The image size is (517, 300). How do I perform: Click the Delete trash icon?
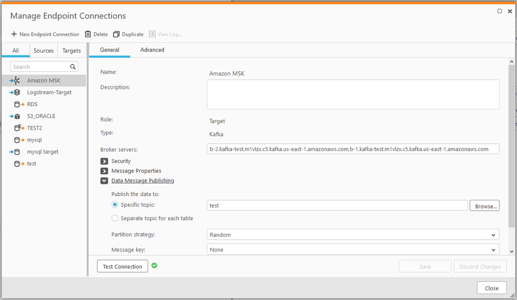pos(88,34)
